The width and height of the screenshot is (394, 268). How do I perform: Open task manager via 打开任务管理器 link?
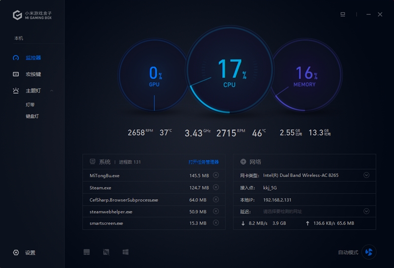click(x=203, y=162)
